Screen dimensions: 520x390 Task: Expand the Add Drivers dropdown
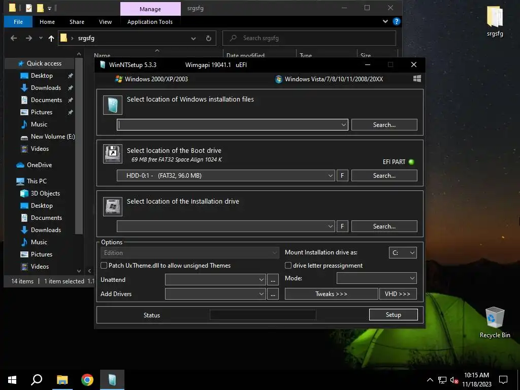point(262,294)
